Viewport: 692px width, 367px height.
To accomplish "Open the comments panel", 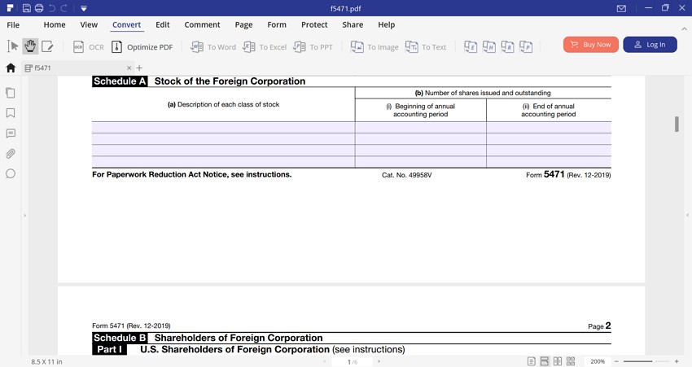I will pos(11,133).
